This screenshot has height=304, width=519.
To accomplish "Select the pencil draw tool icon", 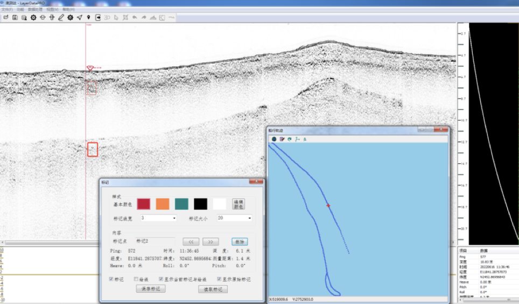I will point(61,17).
